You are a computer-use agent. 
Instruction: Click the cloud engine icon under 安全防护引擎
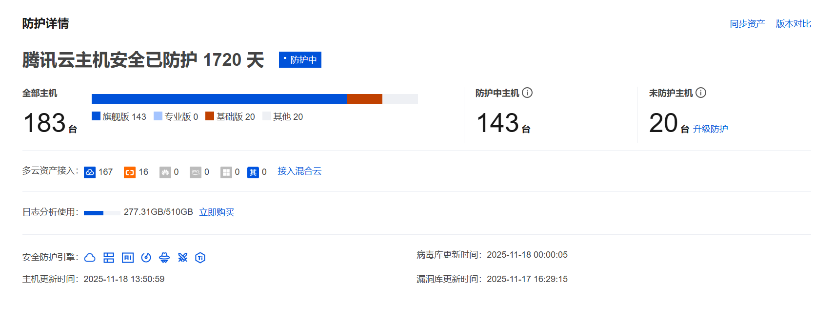point(90,258)
